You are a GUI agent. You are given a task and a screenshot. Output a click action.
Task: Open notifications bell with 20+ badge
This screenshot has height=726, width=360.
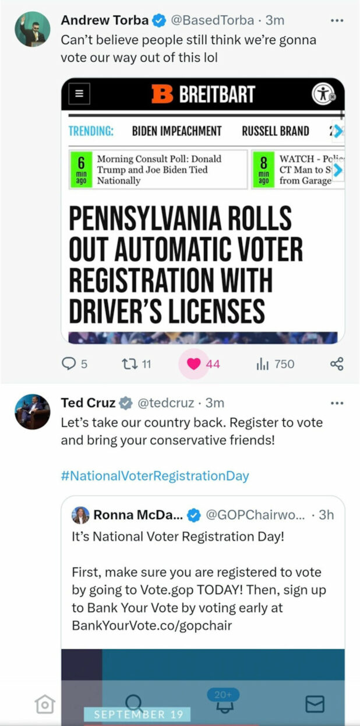click(223, 703)
